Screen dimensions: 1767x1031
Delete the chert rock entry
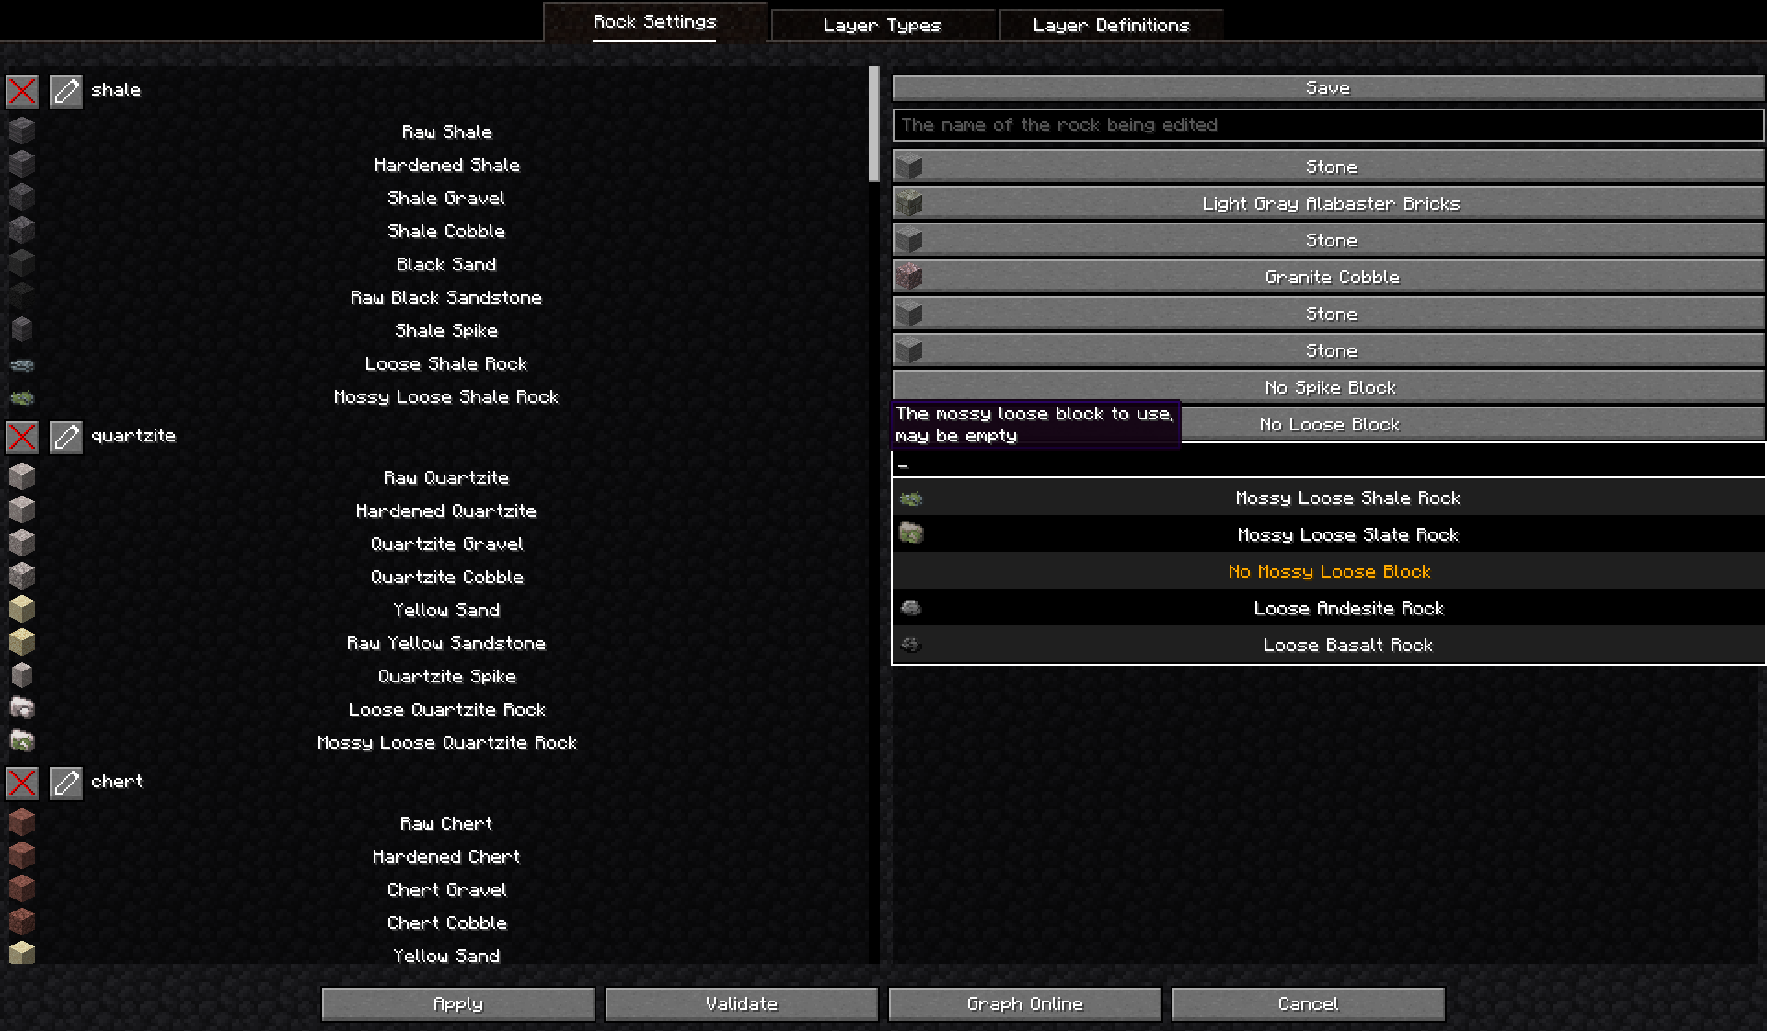22,783
